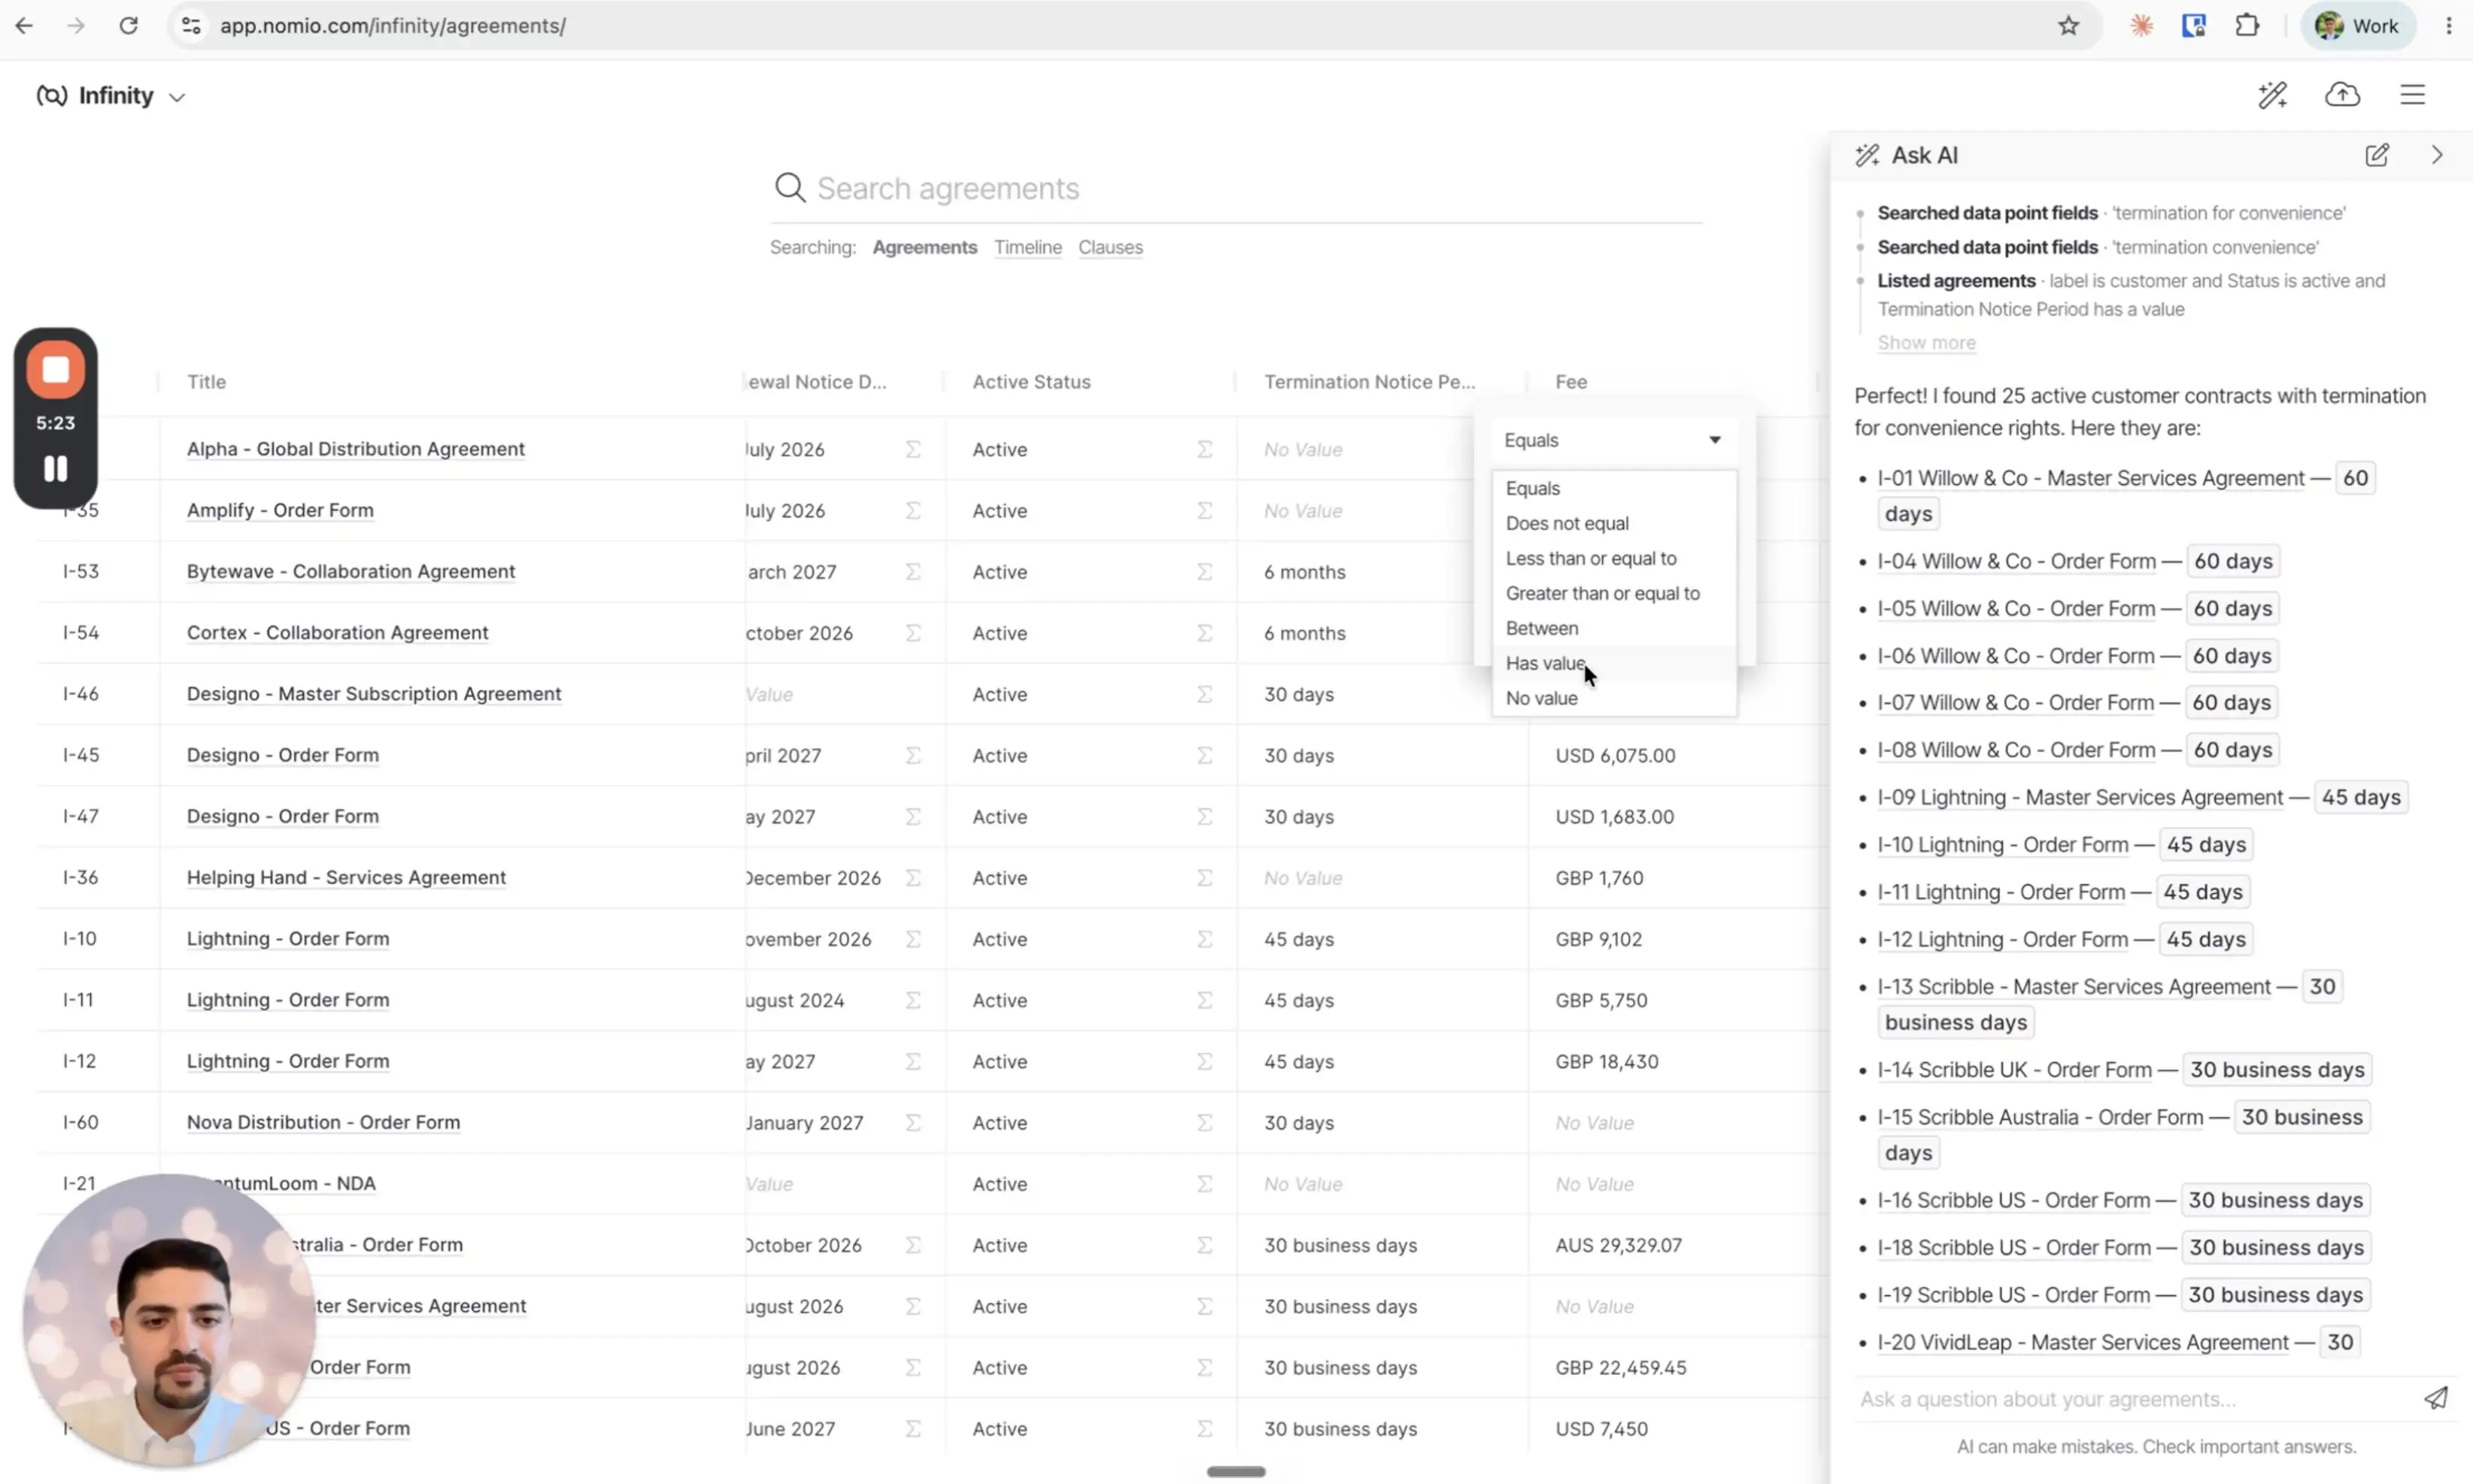
Task: Bookmark this page with the star icon
Action: (x=2068, y=26)
